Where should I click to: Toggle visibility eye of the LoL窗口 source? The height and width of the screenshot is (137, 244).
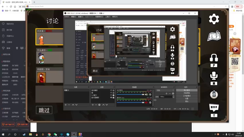point(111,95)
